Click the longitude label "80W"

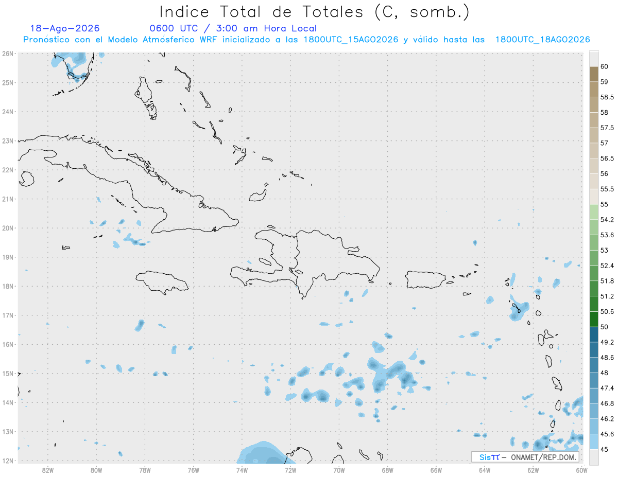point(96,470)
